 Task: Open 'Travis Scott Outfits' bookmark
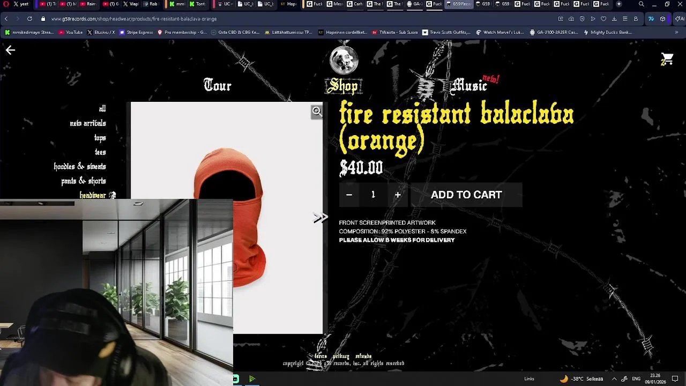pos(446,32)
